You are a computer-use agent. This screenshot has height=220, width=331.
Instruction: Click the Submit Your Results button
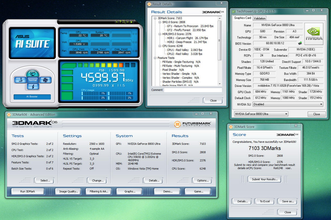coord(265,179)
